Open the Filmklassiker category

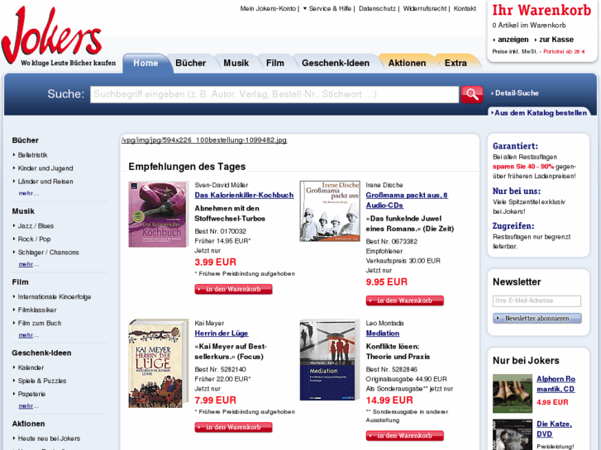[37, 310]
